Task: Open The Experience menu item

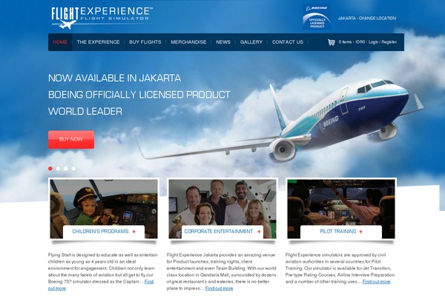Action: 98,42
